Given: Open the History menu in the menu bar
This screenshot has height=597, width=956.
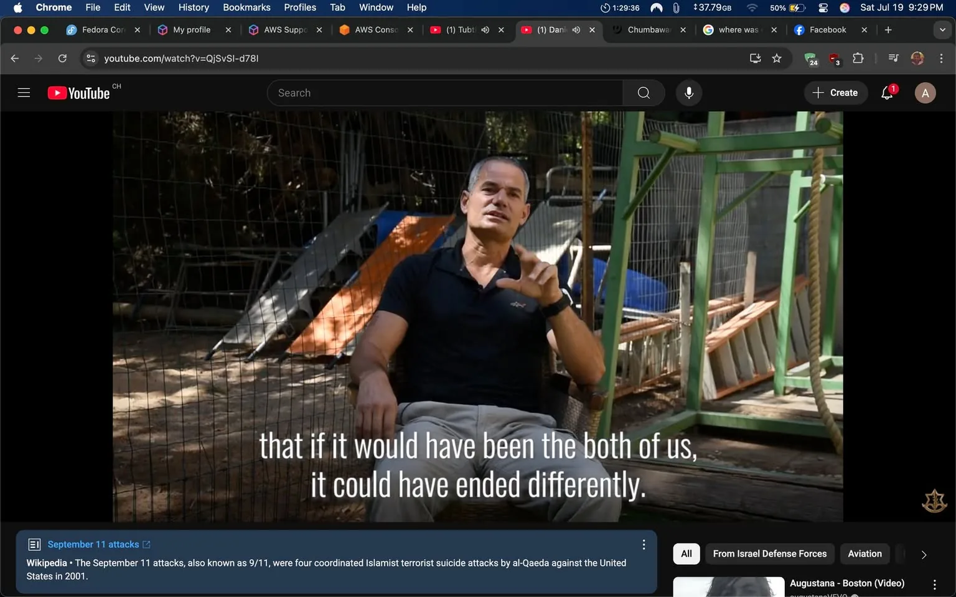Looking at the screenshot, I should coord(193,7).
